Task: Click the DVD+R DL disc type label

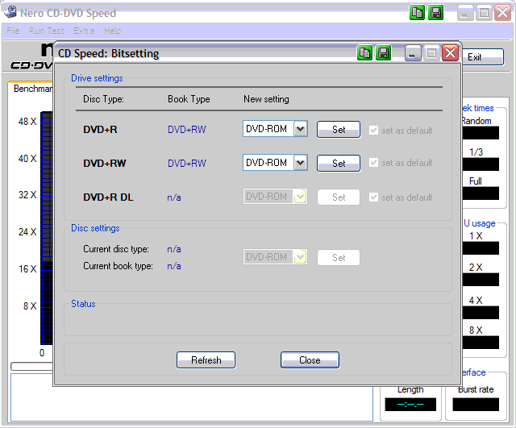Action: (108, 197)
